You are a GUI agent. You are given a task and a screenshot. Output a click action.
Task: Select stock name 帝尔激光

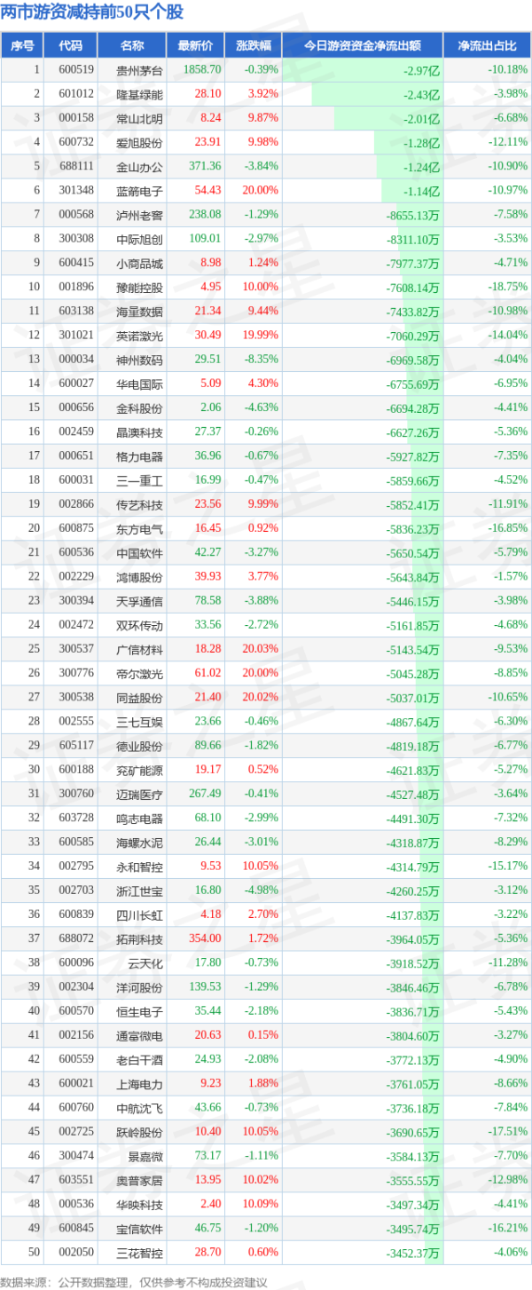[139, 672]
